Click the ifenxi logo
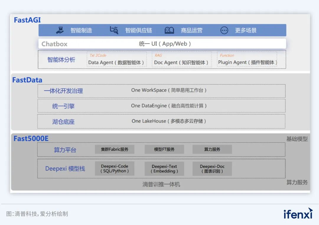319x225 pixels. click(x=298, y=213)
